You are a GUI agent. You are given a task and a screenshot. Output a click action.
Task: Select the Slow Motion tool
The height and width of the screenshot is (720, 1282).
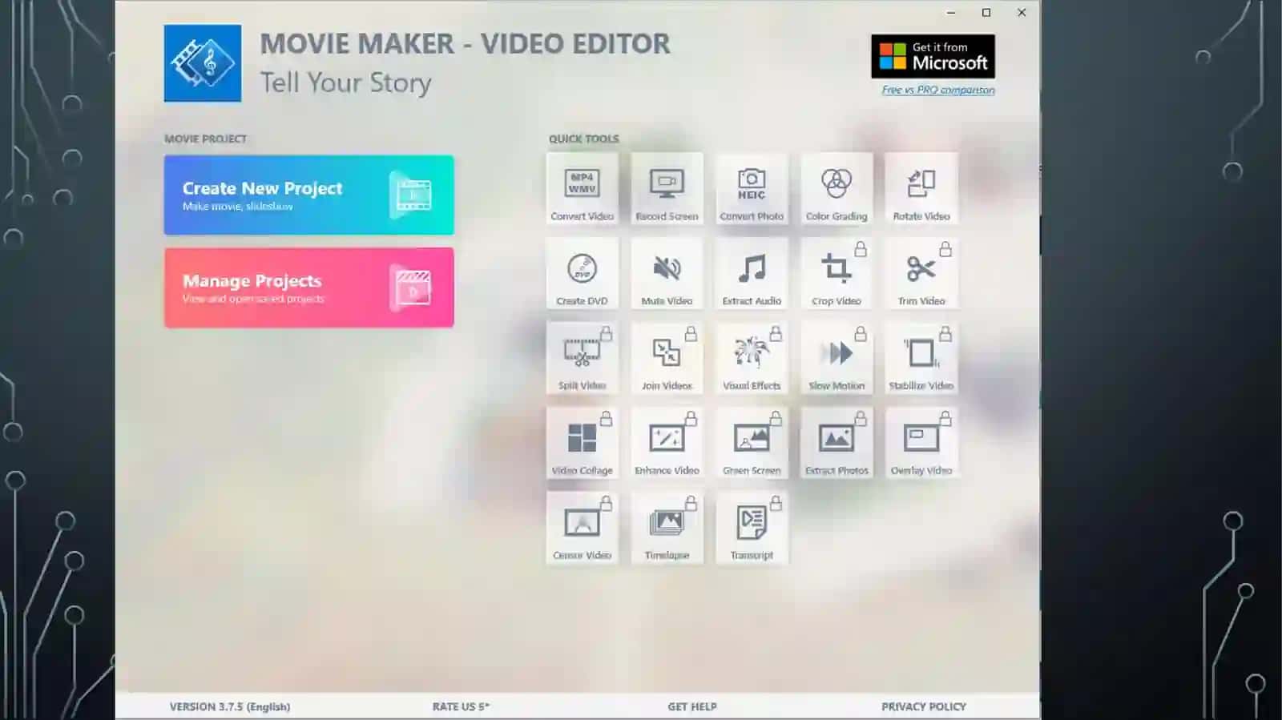837,358
